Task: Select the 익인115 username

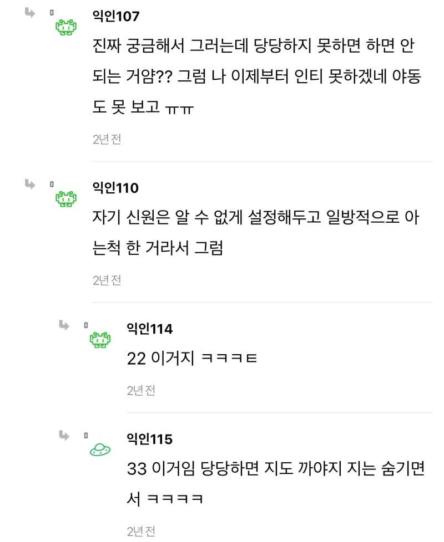Action: (150, 439)
